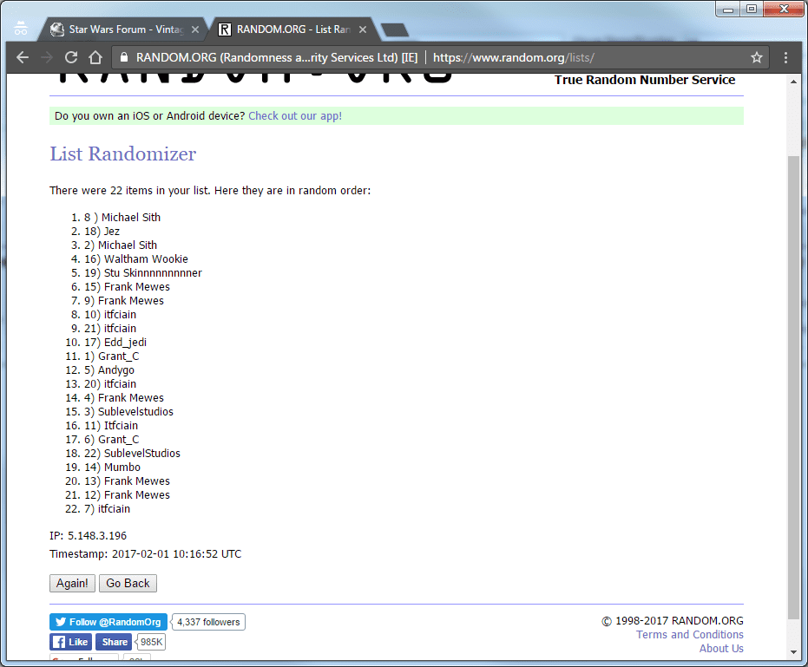Reload the current page
Viewport: 808px width, 667px height.
(x=71, y=57)
